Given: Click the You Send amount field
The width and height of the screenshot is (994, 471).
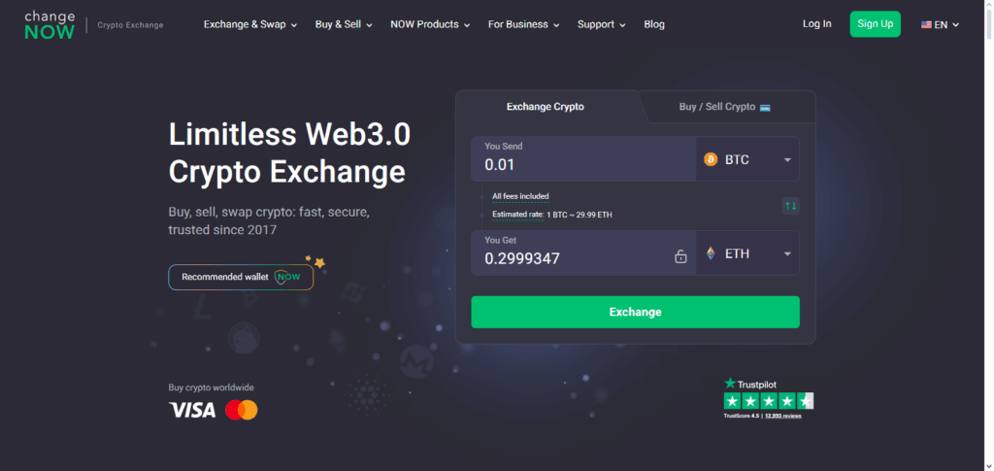Looking at the screenshot, I should 583,159.
